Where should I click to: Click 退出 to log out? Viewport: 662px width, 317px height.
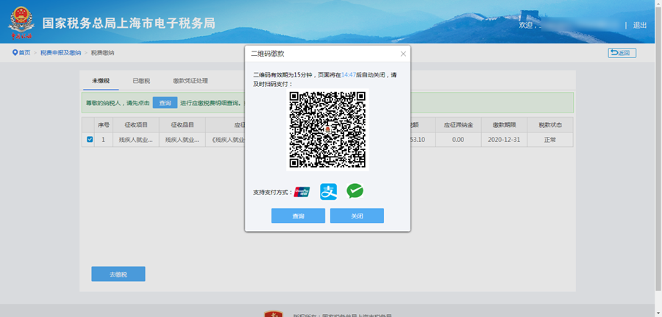[639, 25]
